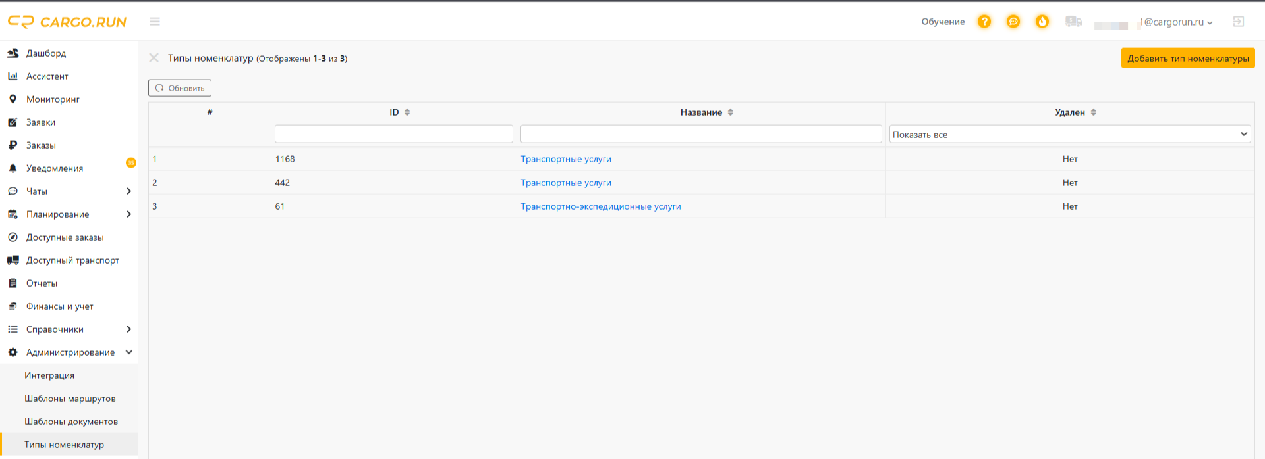Screen dimensions: 1265x459
Task: Click the Доступные заказы compass icon
Action: pyautogui.click(x=13, y=237)
